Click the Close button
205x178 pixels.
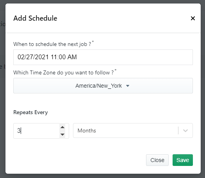click(157, 160)
